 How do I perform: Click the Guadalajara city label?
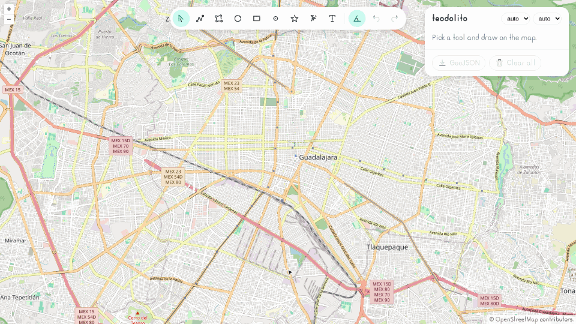[318, 157]
